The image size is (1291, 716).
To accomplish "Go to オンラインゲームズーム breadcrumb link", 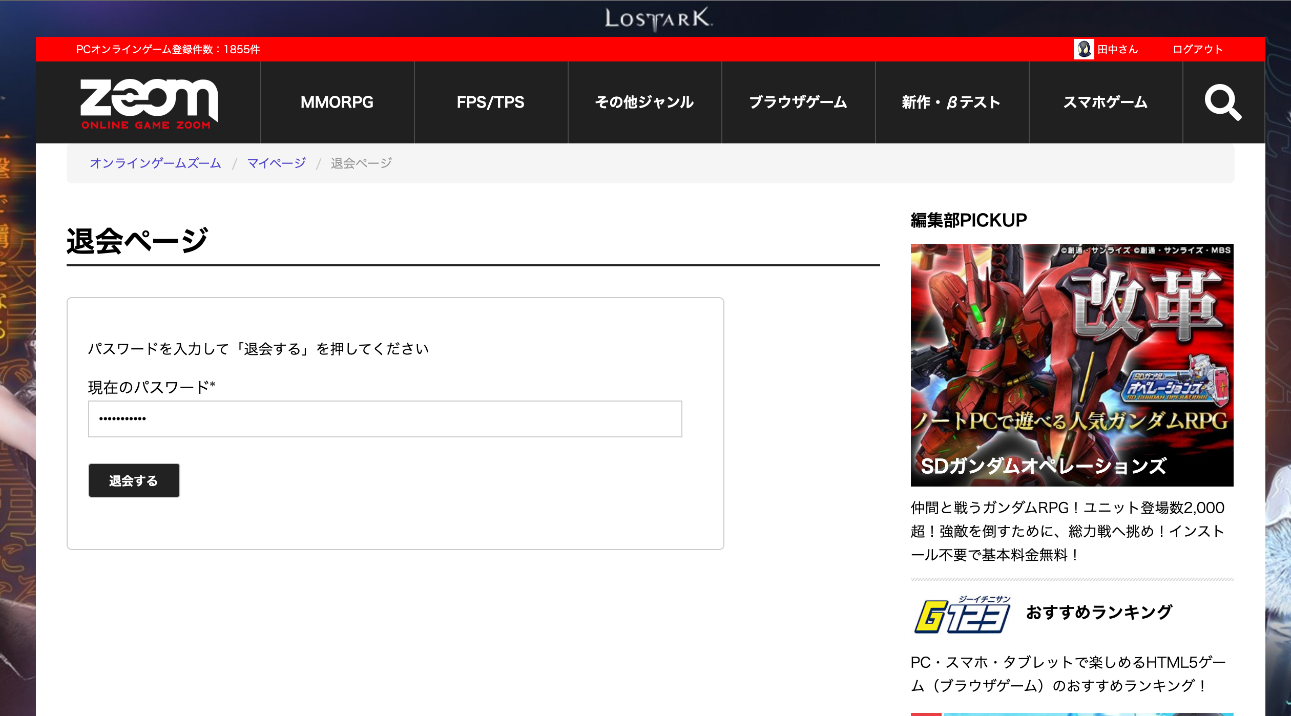I will coord(155,163).
